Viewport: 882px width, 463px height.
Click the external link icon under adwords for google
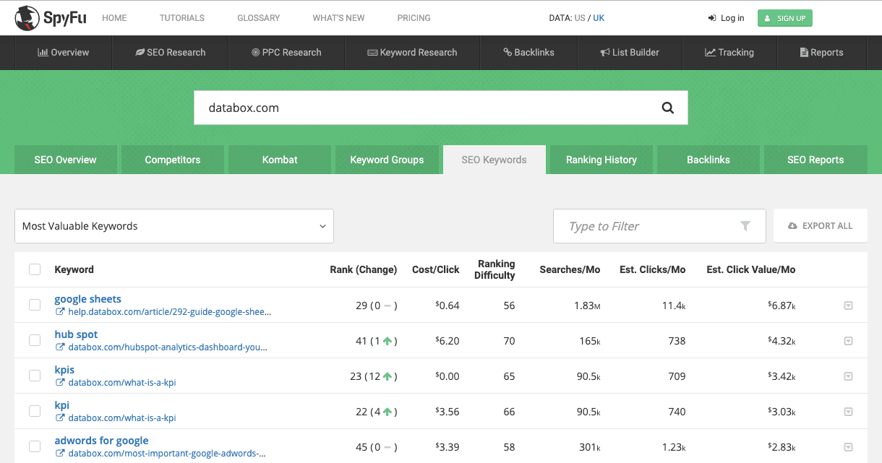(x=61, y=454)
